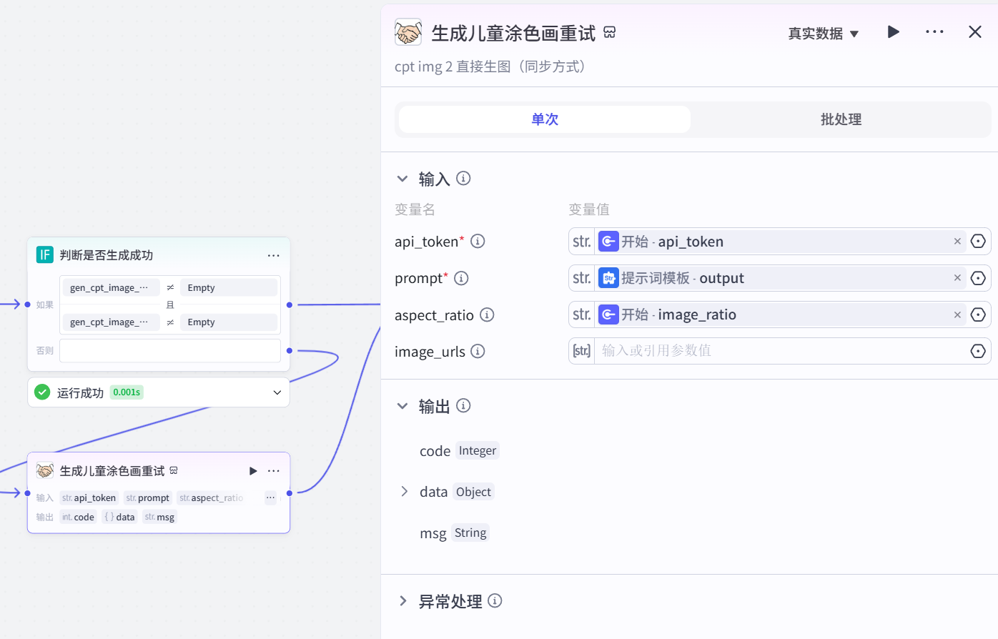Click the str prompt tag on canvas node

(147, 497)
